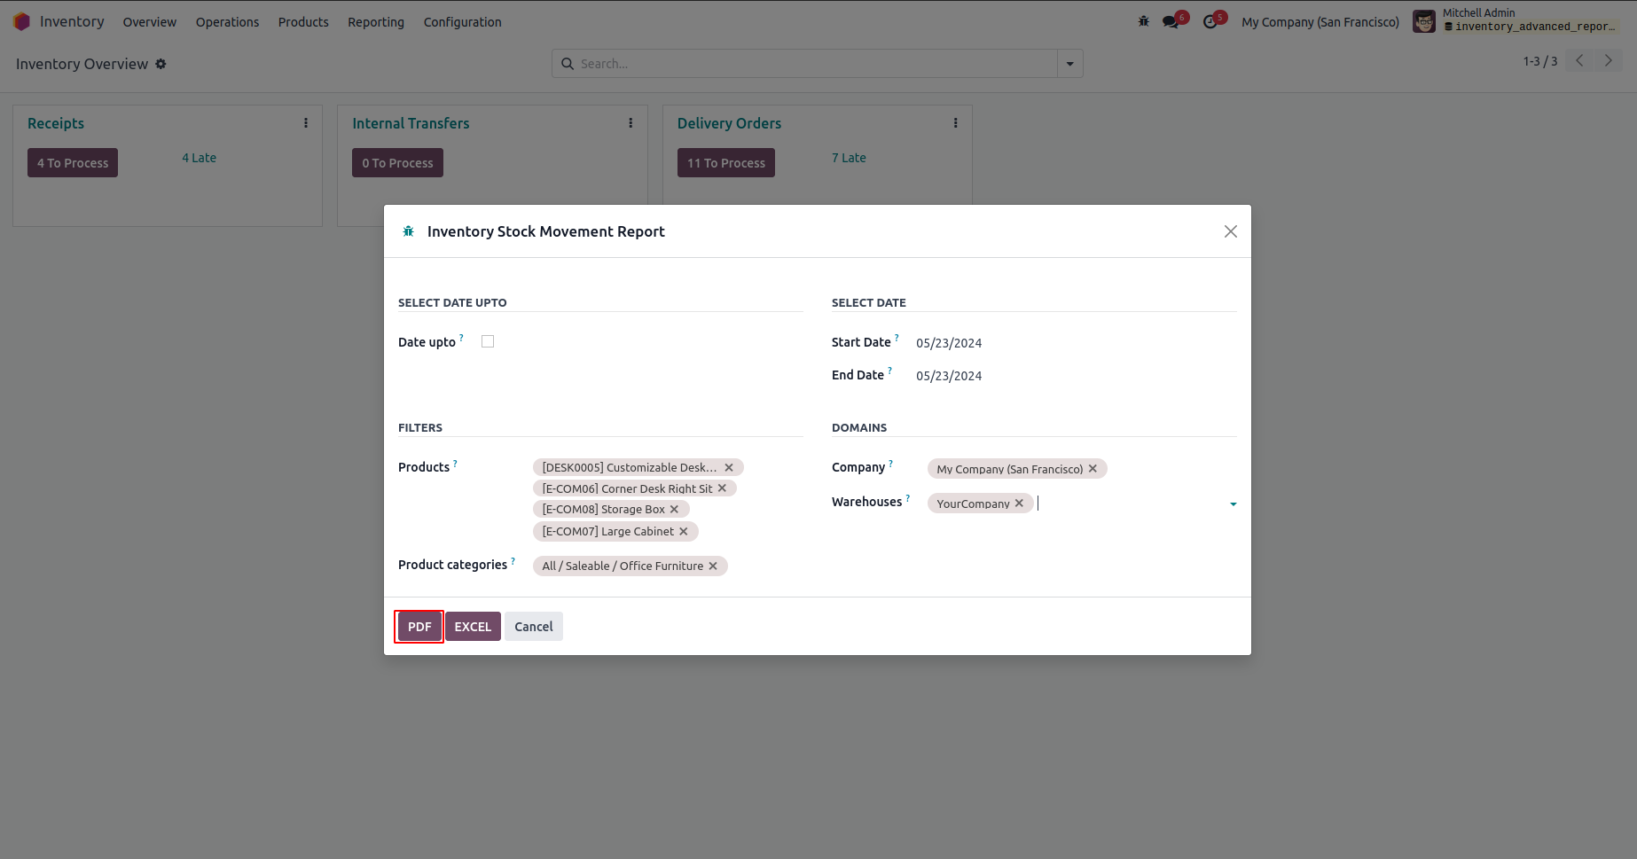The height and width of the screenshot is (859, 1637).
Task: Click the Inventory app title
Action: (72, 21)
